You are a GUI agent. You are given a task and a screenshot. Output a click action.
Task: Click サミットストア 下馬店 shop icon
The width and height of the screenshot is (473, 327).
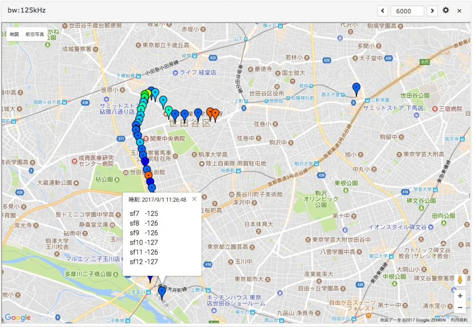tap(416, 115)
